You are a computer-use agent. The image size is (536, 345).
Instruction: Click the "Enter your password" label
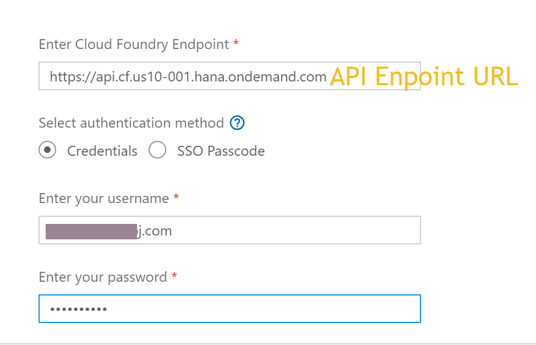pos(103,277)
